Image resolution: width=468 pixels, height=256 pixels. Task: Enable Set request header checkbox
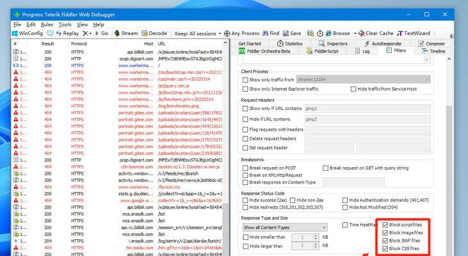pyautogui.click(x=245, y=148)
